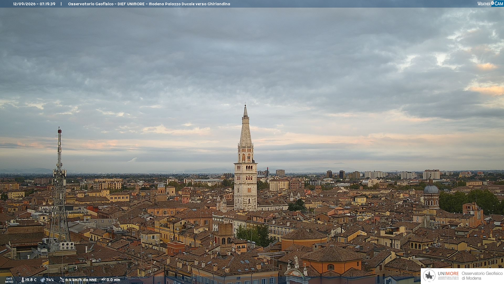Click the UNIMORE logo text
The height and width of the screenshot is (284, 504).
coord(448,273)
